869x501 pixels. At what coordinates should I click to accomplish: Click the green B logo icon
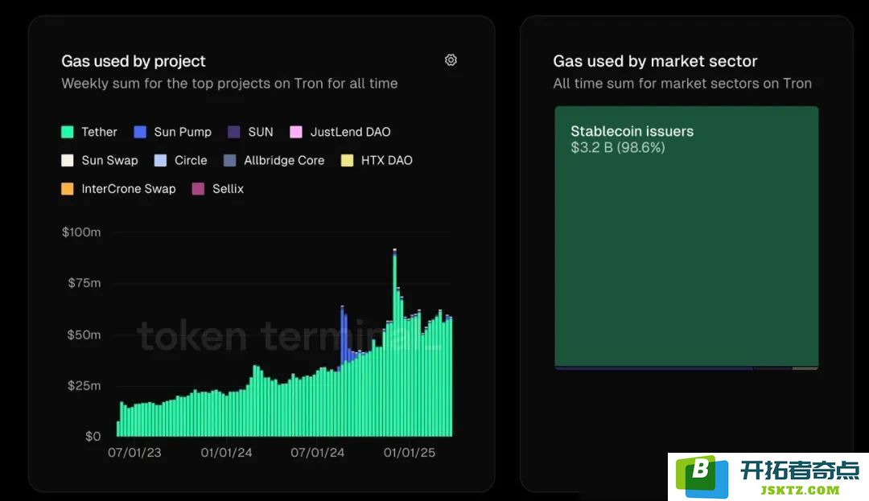pos(702,477)
